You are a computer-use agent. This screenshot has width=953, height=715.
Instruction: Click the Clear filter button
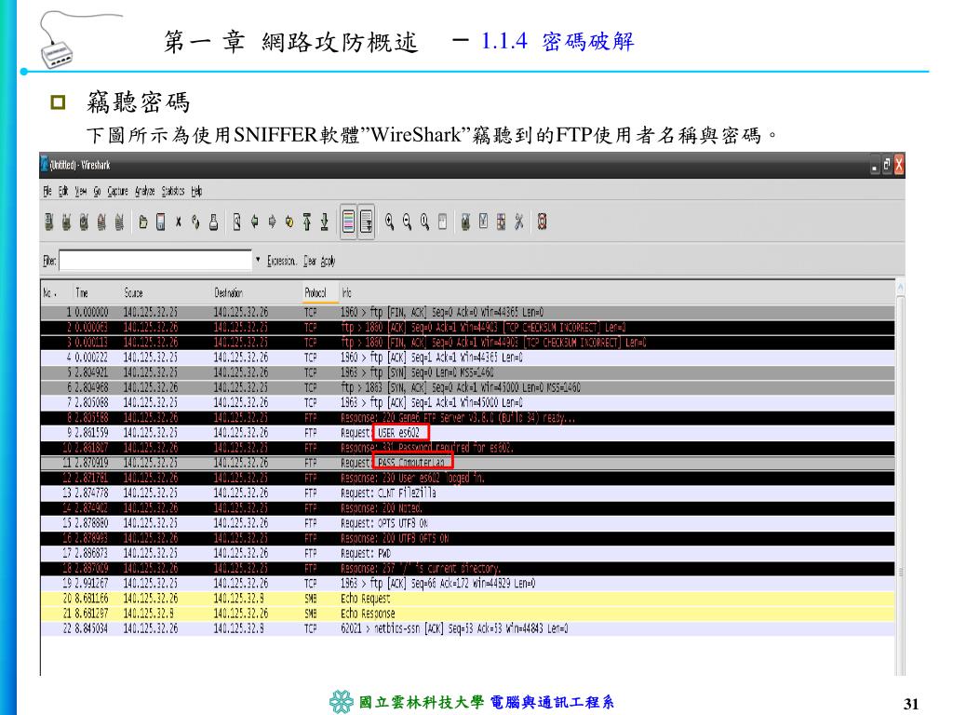point(310,261)
